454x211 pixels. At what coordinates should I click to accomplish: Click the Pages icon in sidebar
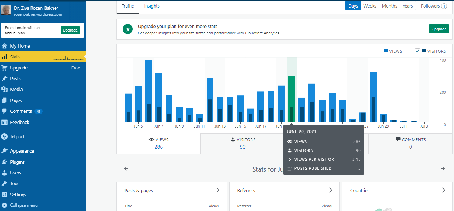tap(4, 100)
